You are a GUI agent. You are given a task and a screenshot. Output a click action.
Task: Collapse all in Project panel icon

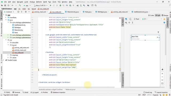[22, 12]
